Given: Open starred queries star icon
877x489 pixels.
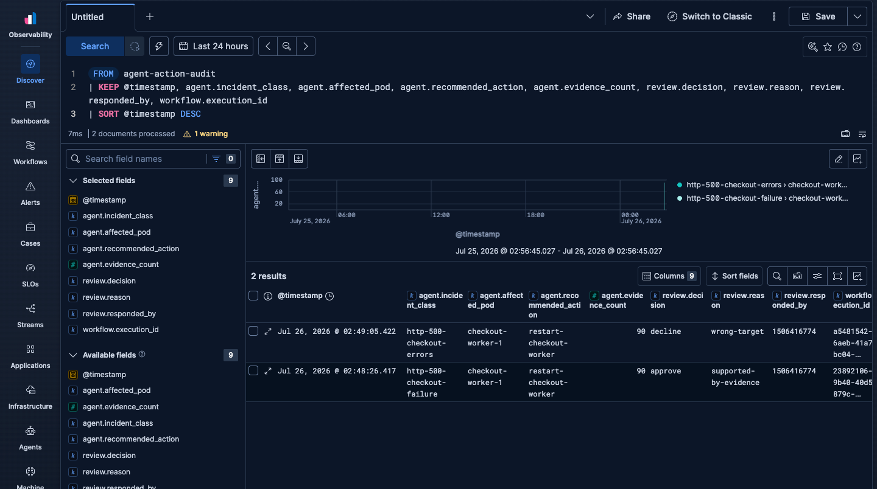Looking at the screenshot, I should (827, 47).
